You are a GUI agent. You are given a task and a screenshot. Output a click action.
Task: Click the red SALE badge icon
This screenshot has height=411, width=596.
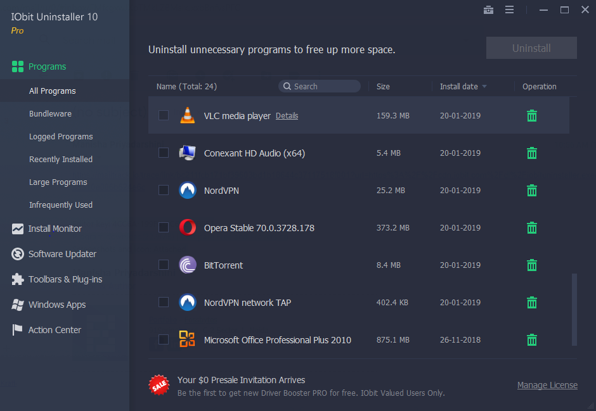(x=159, y=385)
